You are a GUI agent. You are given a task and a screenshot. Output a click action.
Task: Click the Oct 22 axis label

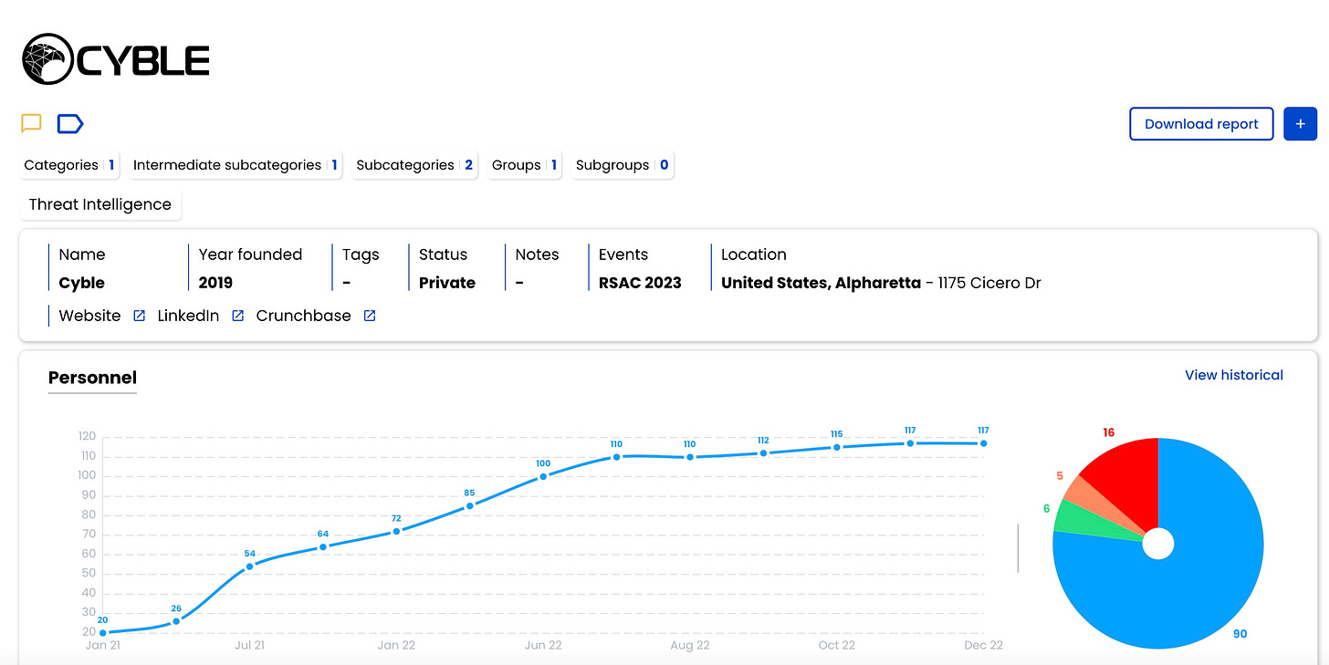coord(836,645)
